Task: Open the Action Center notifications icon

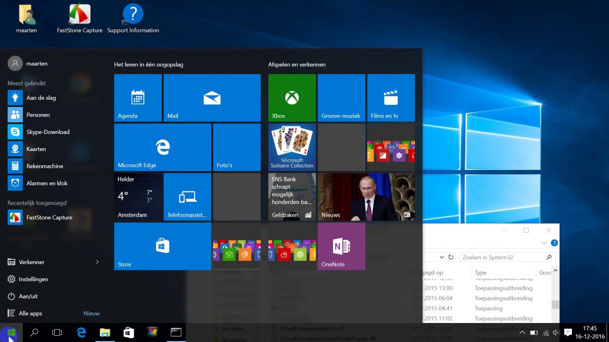Action: point(568,333)
